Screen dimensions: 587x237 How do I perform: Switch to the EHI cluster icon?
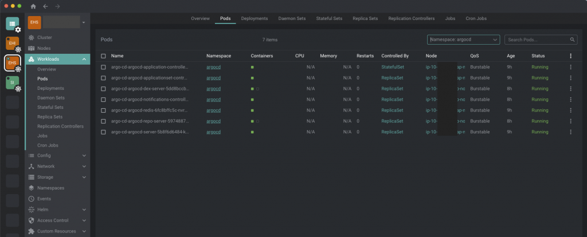(x=13, y=43)
